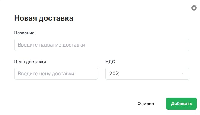This screenshot has width=200, height=115.
Task: Click the Отмена button
Action: [x=146, y=103]
